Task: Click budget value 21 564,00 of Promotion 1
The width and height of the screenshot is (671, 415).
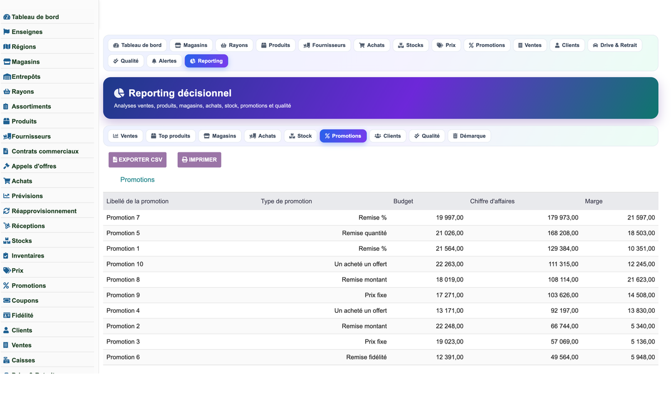Action: point(450,249)
